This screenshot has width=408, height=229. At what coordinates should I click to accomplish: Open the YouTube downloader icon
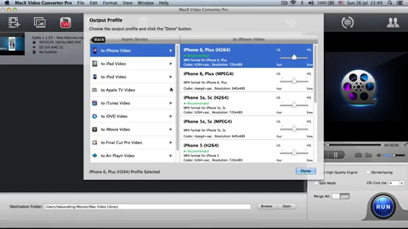coord(65,23)
